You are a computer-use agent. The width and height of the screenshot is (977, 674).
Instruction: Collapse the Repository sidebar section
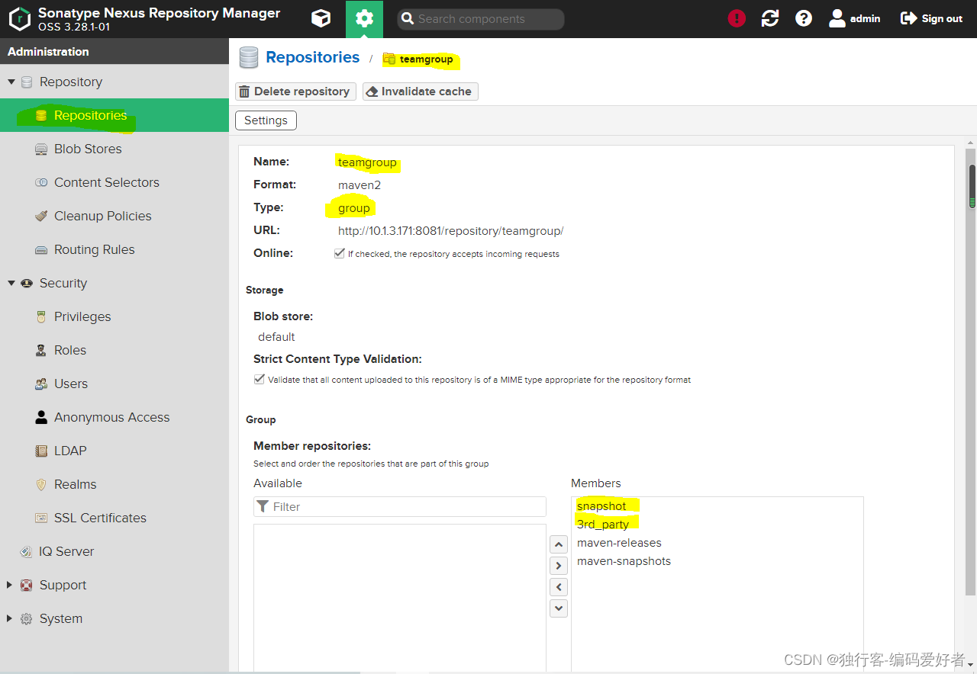(11, 82)
